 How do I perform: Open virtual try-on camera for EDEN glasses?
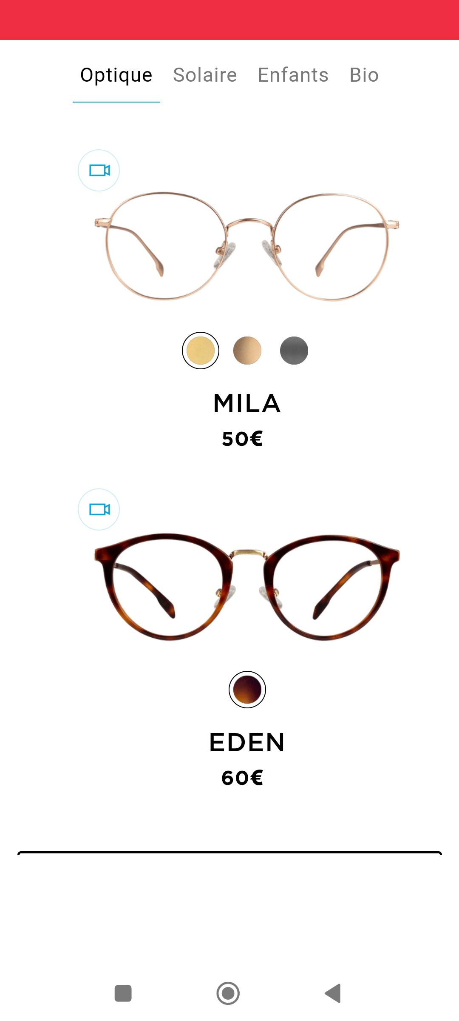pos(99,509)
